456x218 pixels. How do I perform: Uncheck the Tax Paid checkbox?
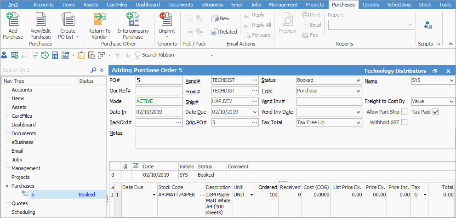point(436,112)
